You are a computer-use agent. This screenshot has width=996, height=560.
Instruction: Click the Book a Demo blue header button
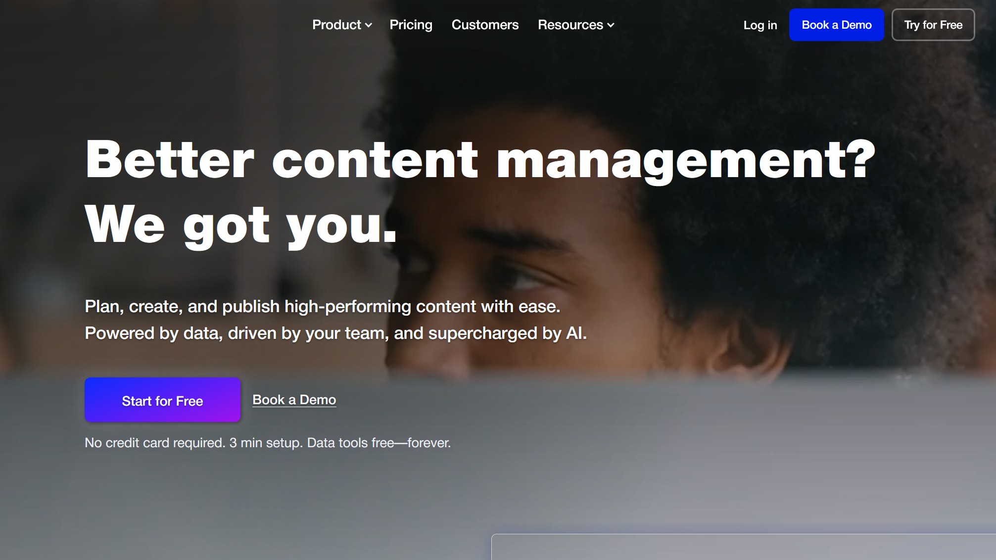click(x=837, y=25)
